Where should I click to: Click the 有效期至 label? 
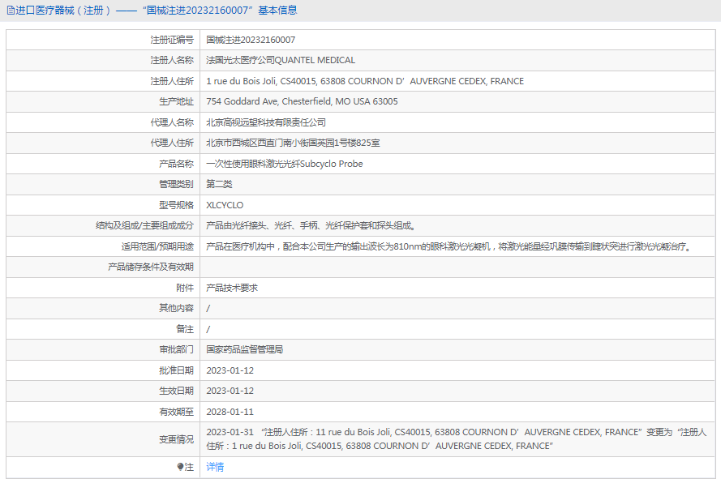pyautogui.click(x=176, y=412)
